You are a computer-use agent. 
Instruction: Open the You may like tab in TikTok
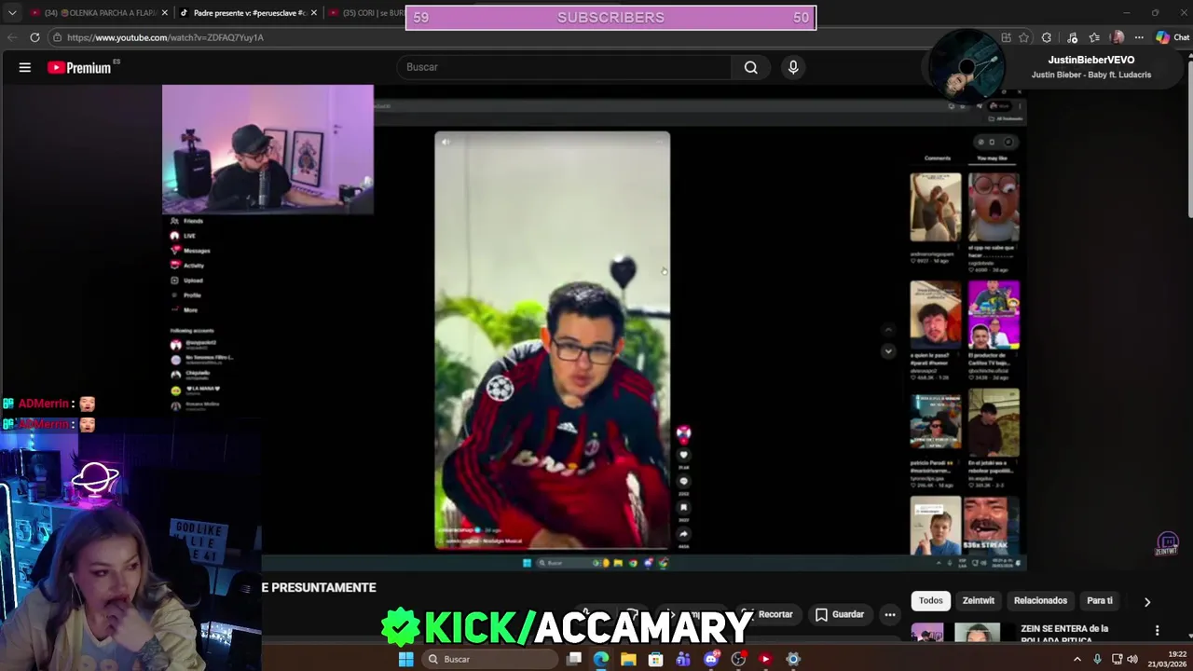click(992, 158)
